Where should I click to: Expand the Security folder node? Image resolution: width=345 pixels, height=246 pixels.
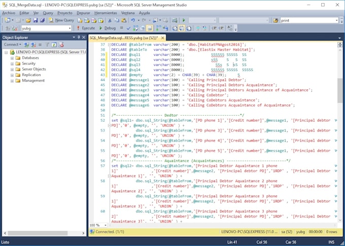12,63
